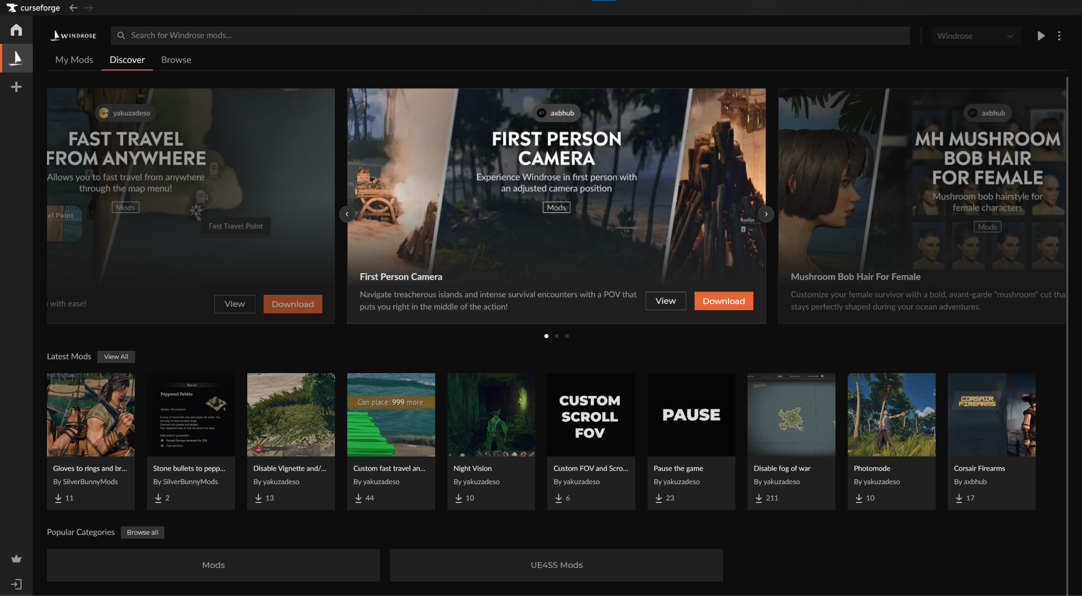1082x596 pixels.
Task: Click the 'Pause the game' mod name
Action: tap(678, 469)
